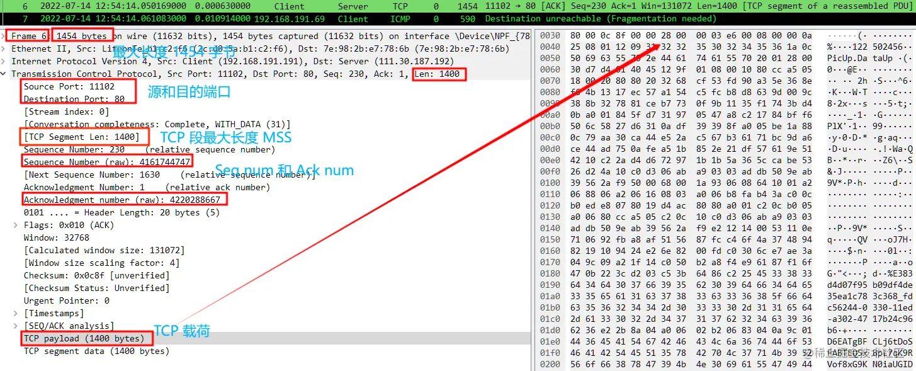This screenshot has width=916, height=371.
Task: Click ASCII text 'c56244-0 330-11ed' in bytes pane
Action: (x=869, y=307)
